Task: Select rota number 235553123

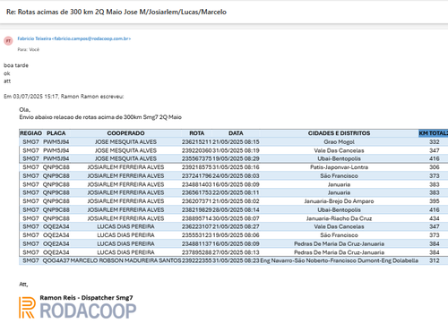Action: pyautogui.click(x=196, y=235)
